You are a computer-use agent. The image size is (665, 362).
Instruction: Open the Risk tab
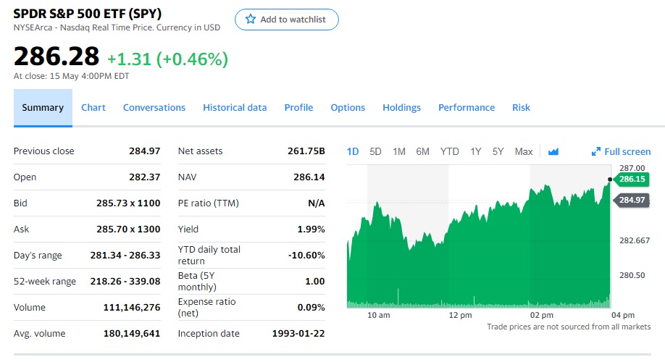521,108
